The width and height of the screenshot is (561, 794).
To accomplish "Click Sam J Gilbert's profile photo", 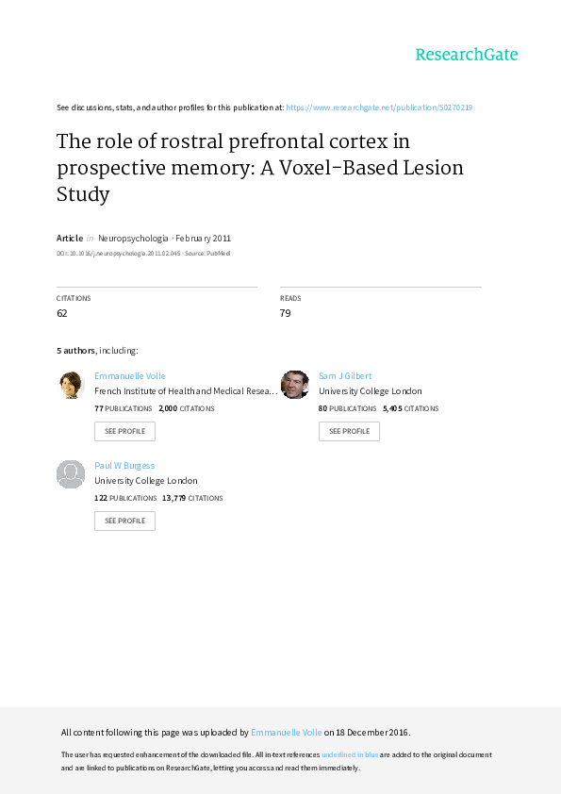I will coord(295,385).
